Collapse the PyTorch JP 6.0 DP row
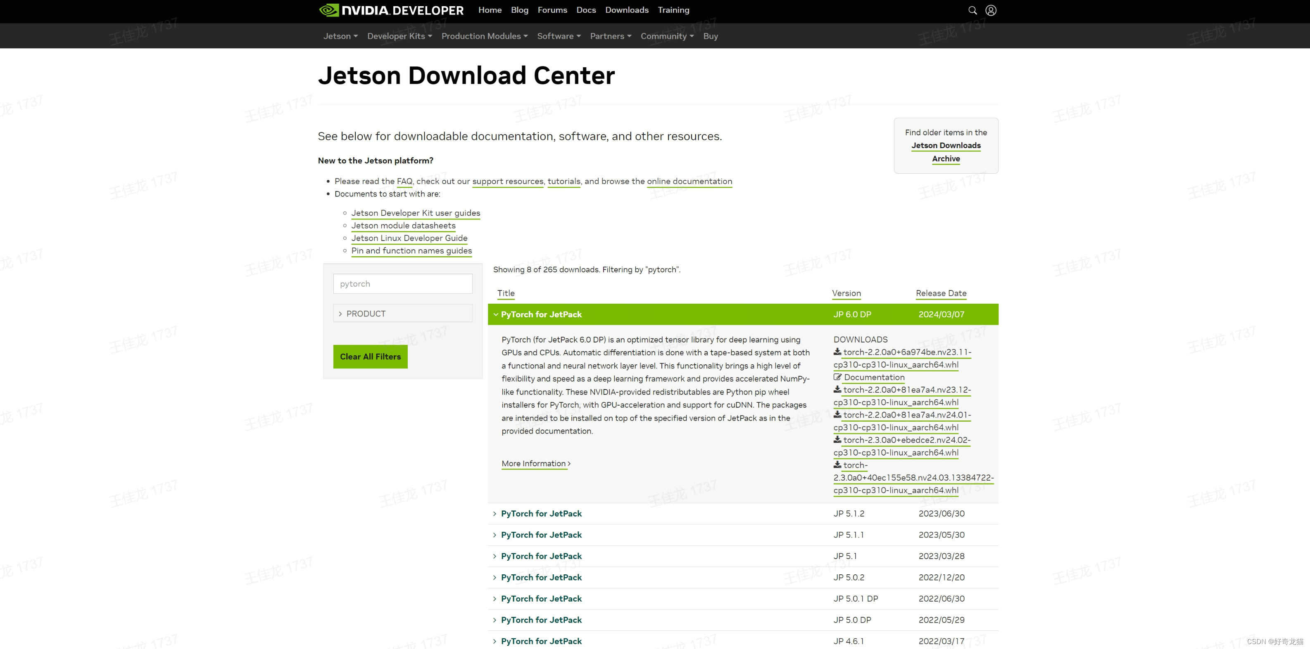Screen dimensions: 1310x649 [x=743, y=314]
